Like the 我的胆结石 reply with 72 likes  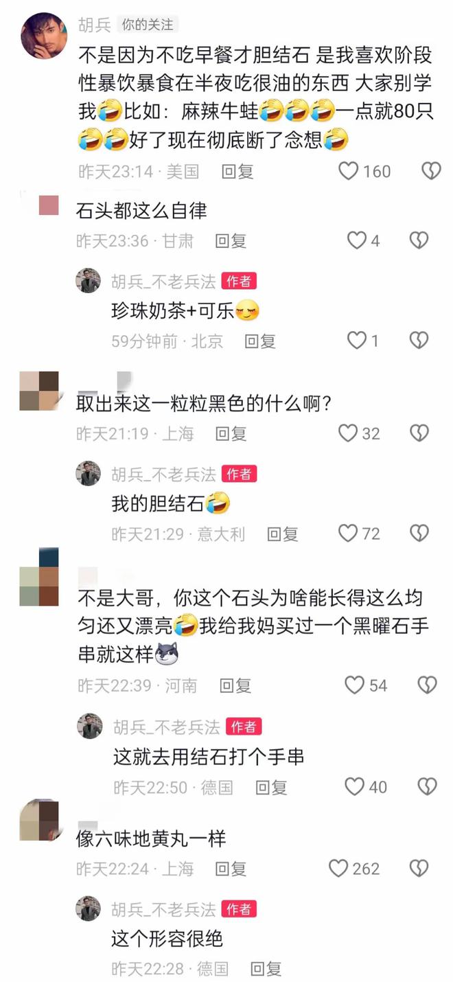[349, 534]
